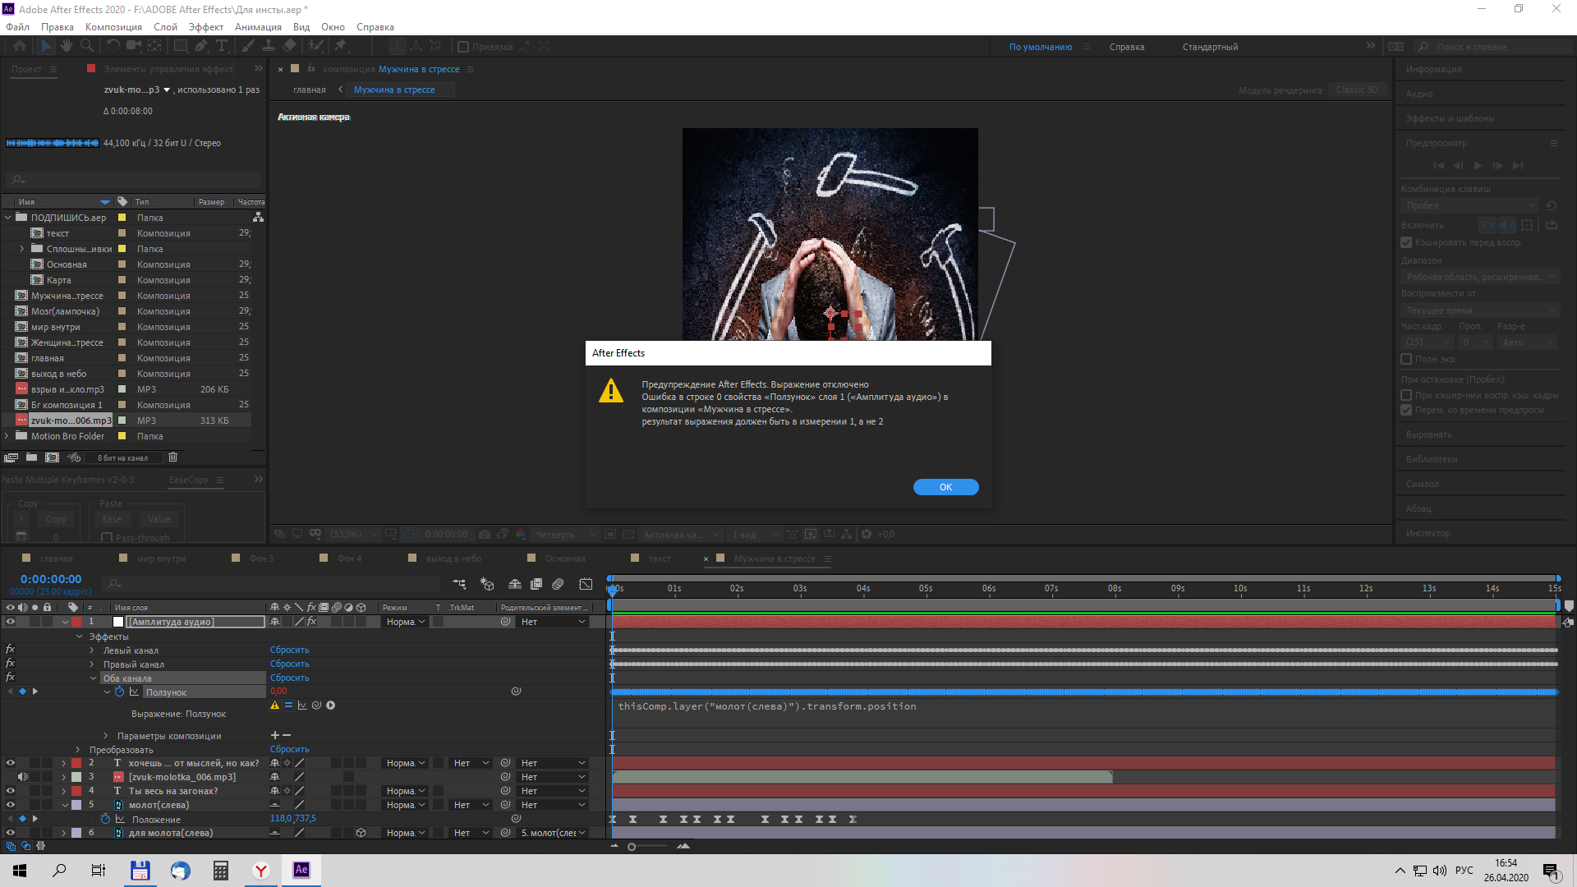Select the Pen tool in the toolbar

pyautogui.click(x=201, y=46)
